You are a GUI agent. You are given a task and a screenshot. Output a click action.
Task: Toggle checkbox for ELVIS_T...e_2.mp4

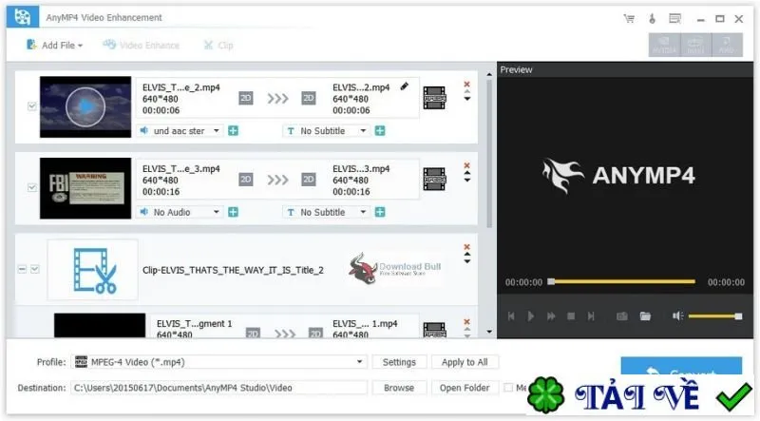click(32, 106)
